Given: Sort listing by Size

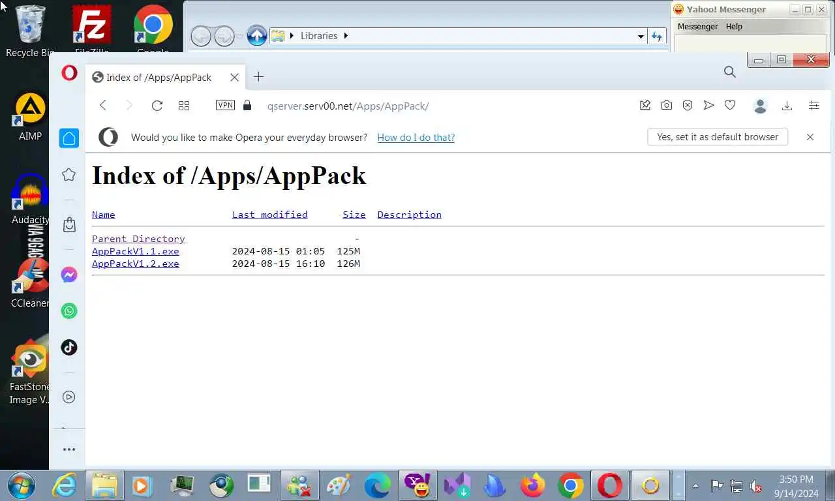Looking at the screenshot, I should (354, 215).
